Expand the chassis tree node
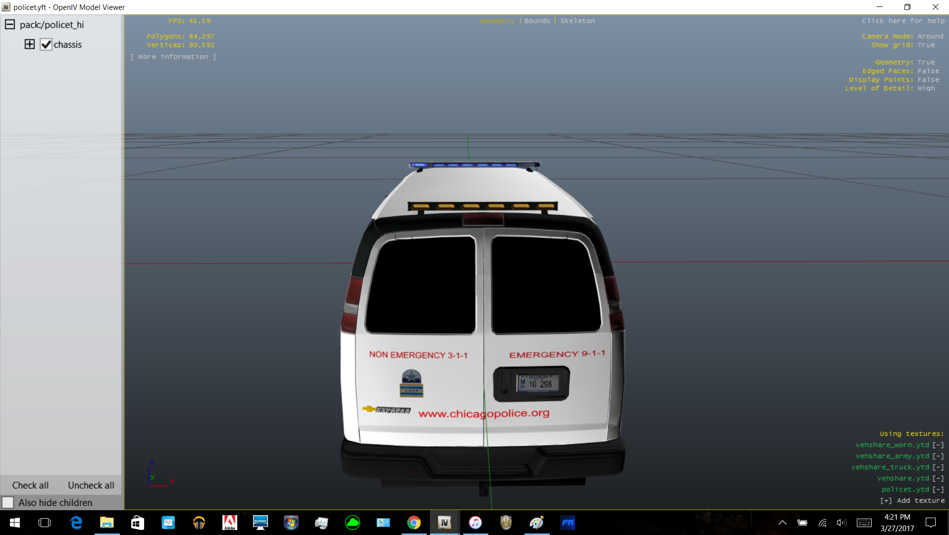Screen dimensions: 949x535 point(30,44)
